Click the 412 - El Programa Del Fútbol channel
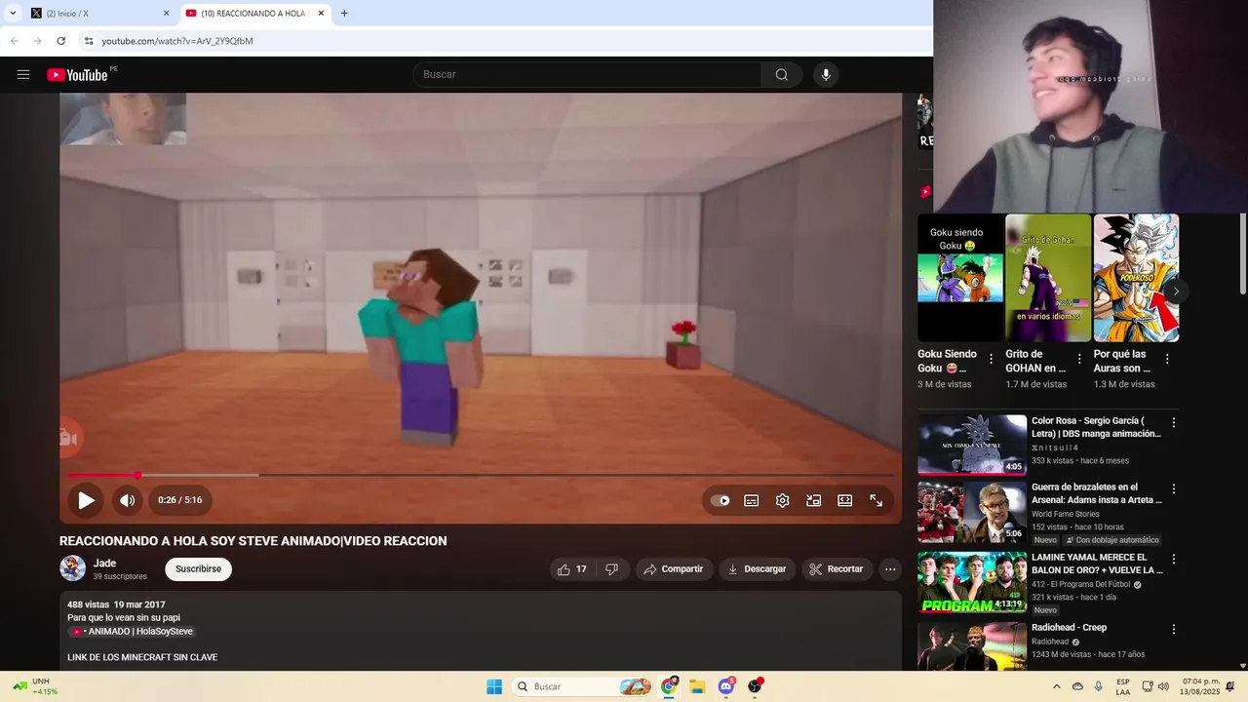 (x=1080, y=584)
